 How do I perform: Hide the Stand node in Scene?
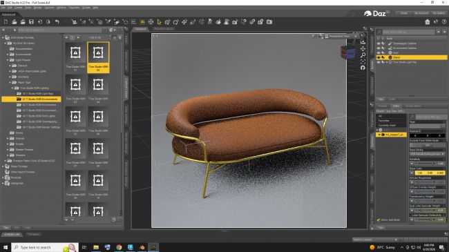pos(379,57)
